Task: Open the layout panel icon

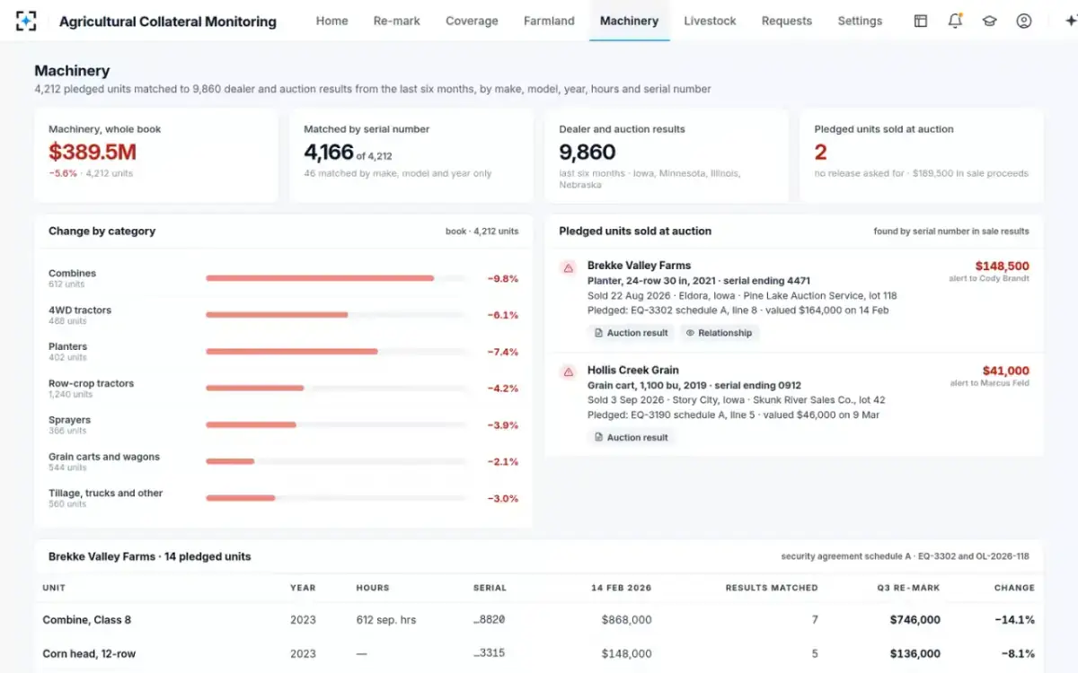Action: 921,21
